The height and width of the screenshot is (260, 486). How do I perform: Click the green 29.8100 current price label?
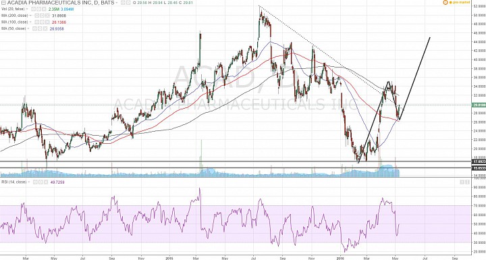coord(479,105)
